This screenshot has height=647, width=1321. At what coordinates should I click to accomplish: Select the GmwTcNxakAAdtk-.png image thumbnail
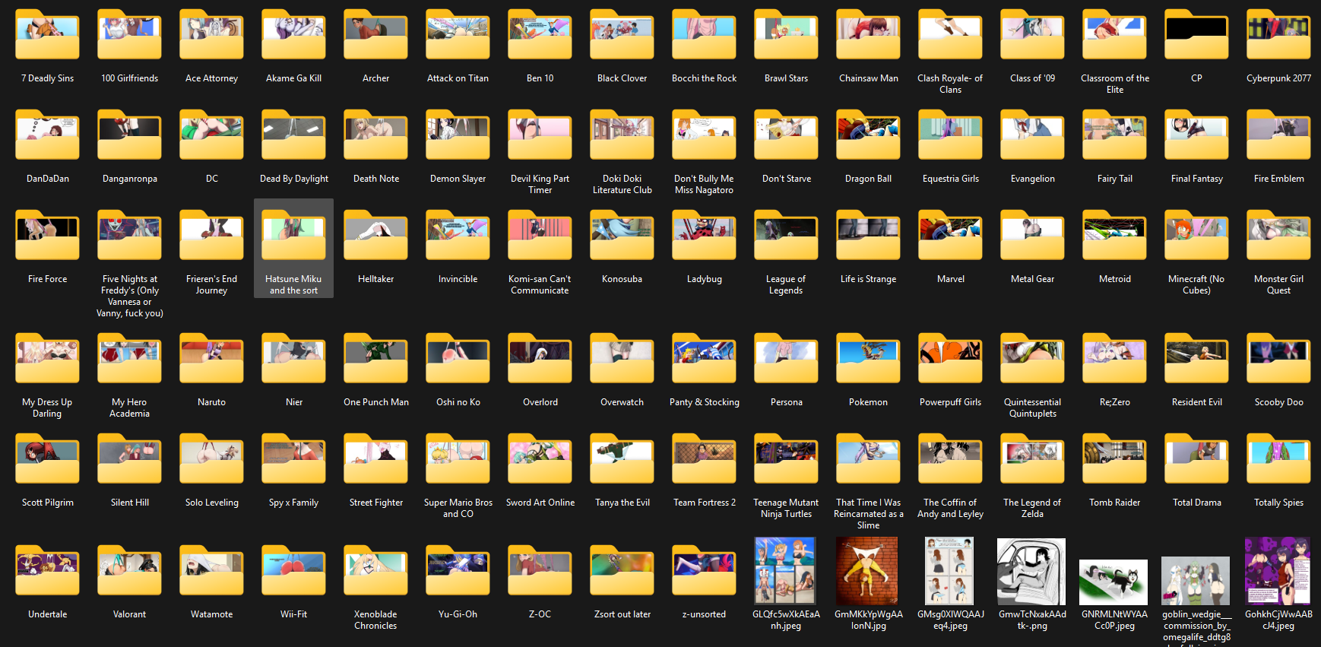pyautogui.click(x=1031, y=571)
